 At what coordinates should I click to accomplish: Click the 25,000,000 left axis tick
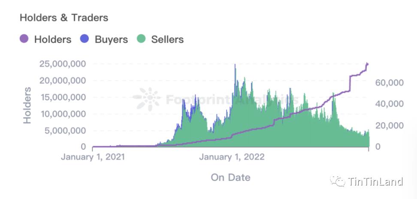coord(62,64)
